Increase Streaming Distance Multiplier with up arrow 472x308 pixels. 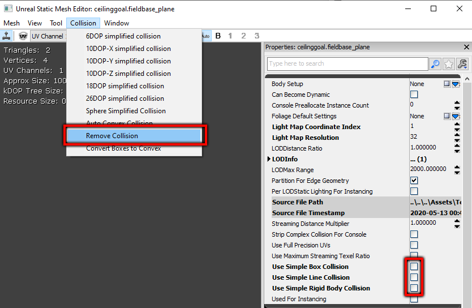tap(457, 221)
